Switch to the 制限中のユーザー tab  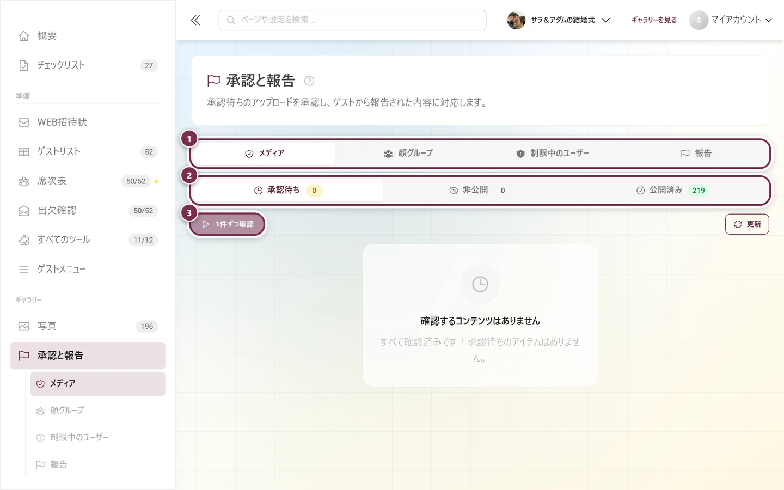552,154
